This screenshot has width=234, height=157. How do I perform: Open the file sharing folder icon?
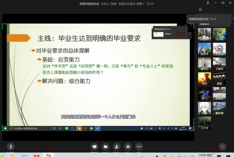point(106,147)
